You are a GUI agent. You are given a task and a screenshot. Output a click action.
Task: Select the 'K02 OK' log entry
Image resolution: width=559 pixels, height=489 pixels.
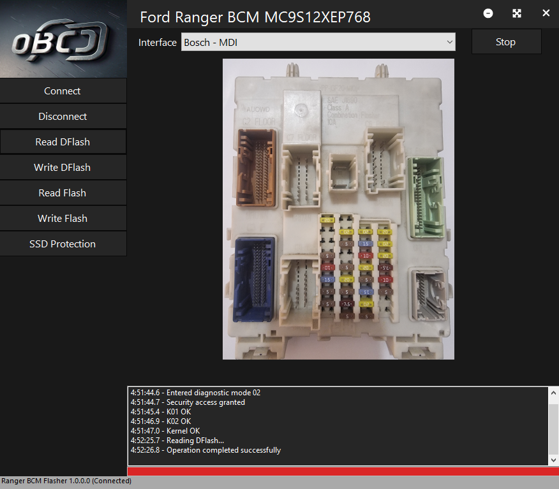pyautogui.click(x=161, y=421)
